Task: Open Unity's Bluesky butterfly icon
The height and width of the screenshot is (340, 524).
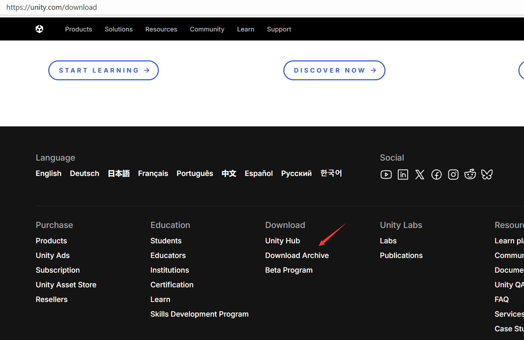Action: click(487, 175)
